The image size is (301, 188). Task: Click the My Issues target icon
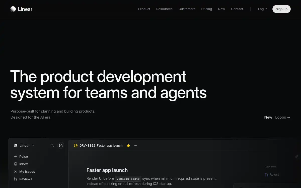coord(16,171)
